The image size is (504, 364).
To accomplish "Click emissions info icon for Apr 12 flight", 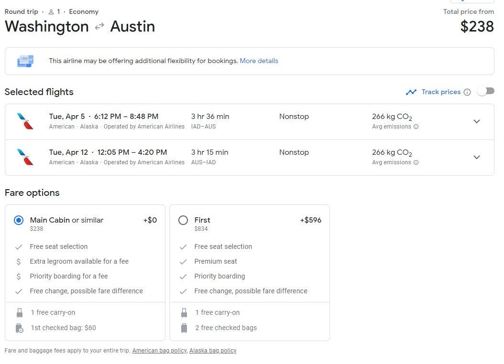I will tap(416, 163).
